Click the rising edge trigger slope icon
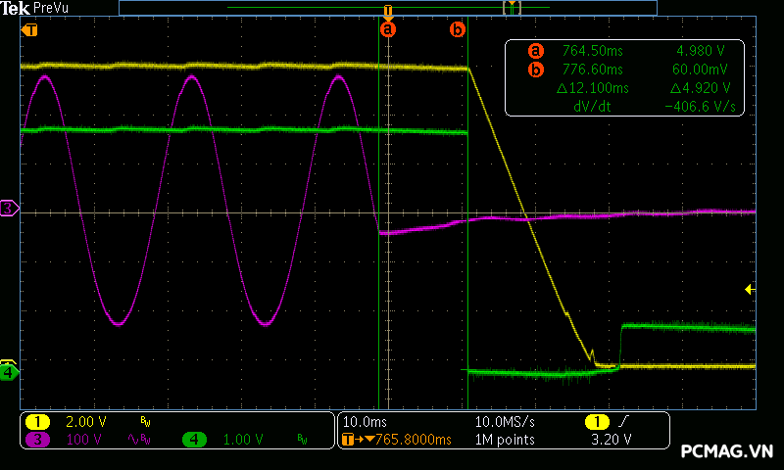 coord(626,422)
